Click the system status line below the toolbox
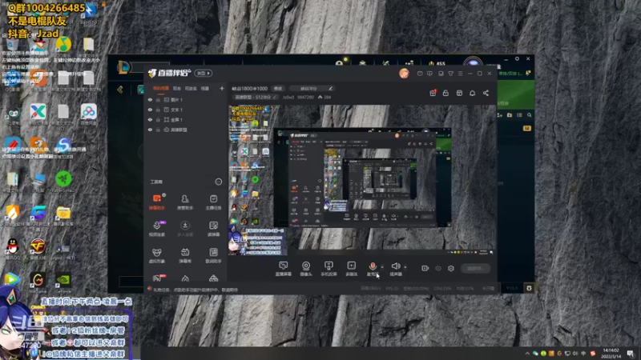The height and width of the screenshot is (360, 641). pos(196,290)
